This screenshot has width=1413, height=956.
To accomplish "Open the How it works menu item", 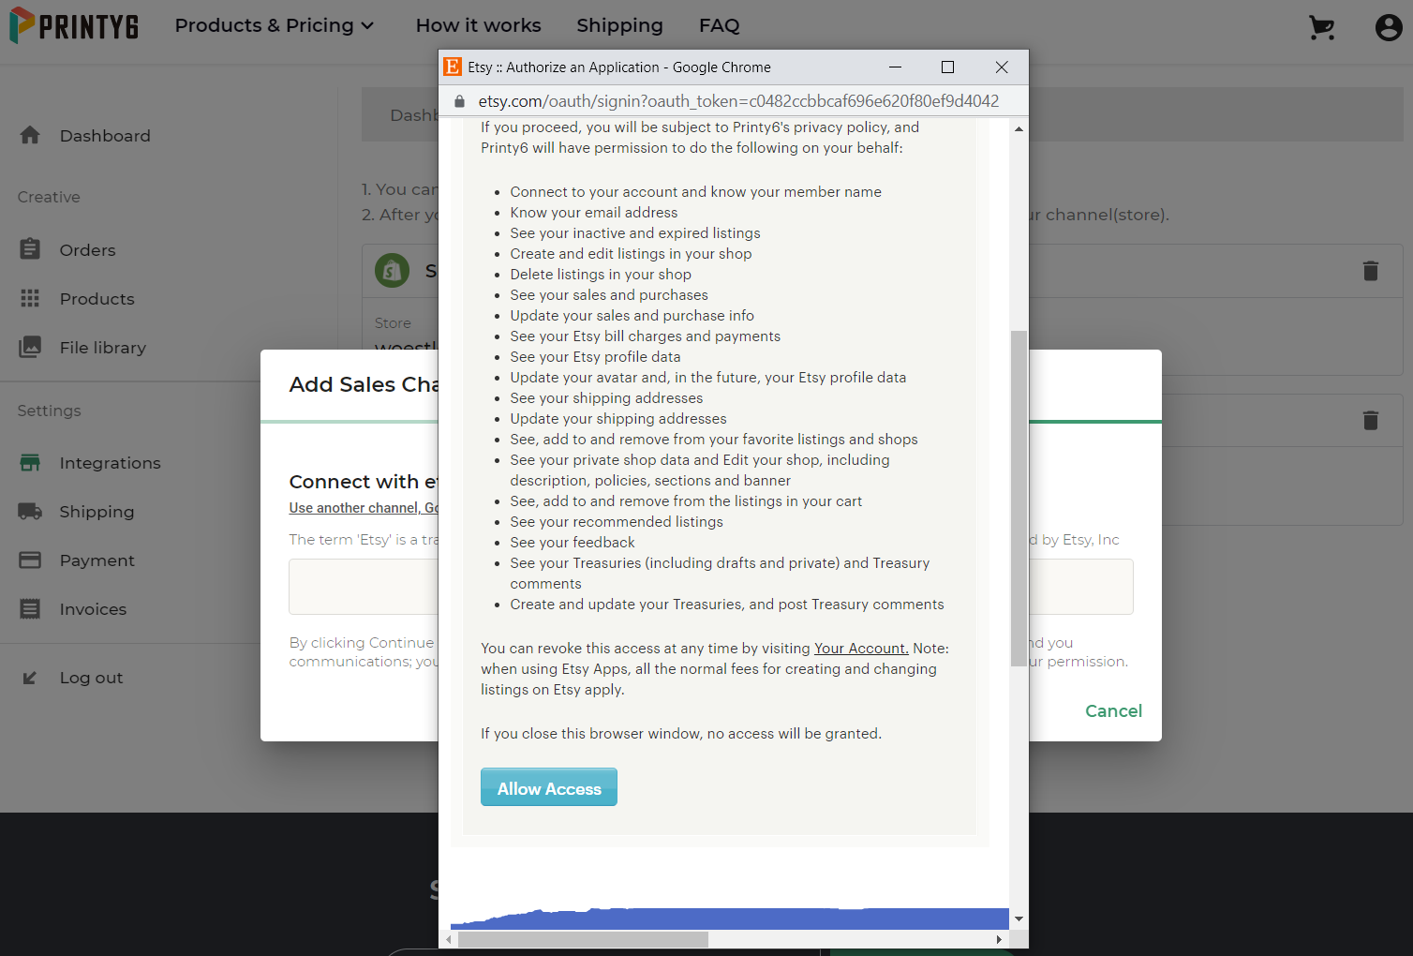I will [478, 25].
